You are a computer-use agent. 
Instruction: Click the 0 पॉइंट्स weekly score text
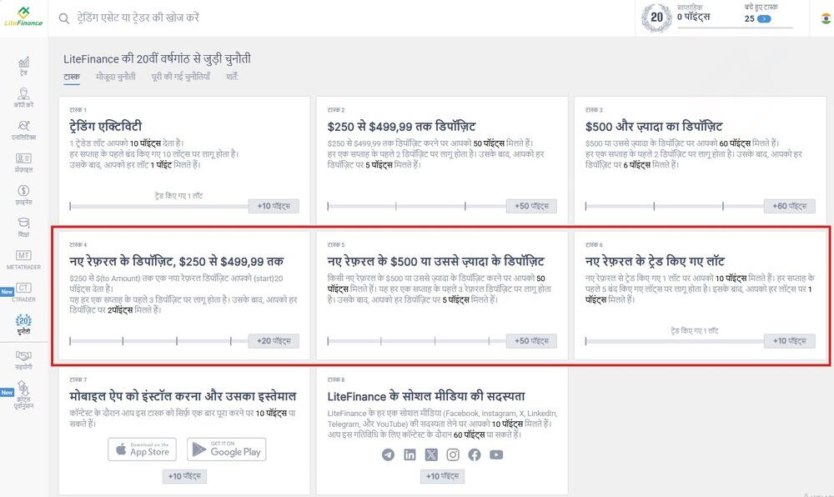694,17
